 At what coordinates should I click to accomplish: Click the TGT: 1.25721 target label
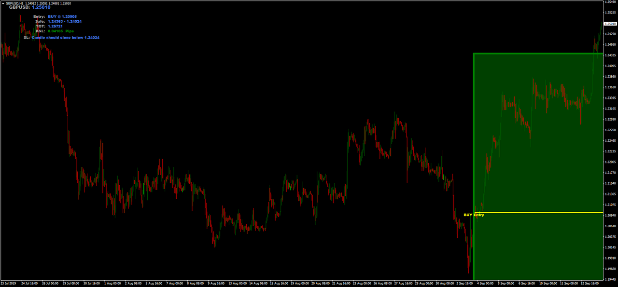click(x=49, y=26)
